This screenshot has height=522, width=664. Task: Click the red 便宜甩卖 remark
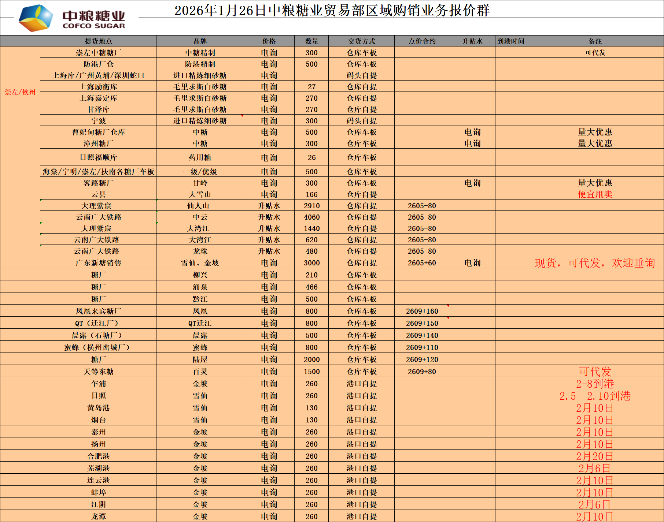595,194
